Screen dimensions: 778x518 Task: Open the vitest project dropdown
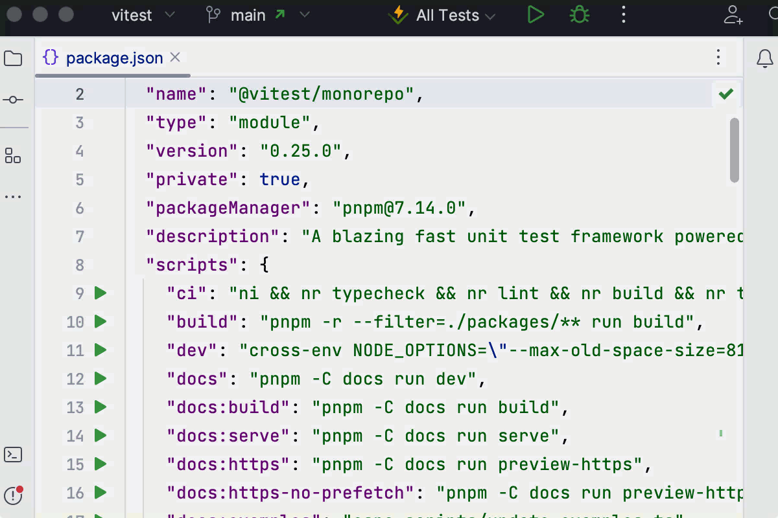tap(144, 15)
